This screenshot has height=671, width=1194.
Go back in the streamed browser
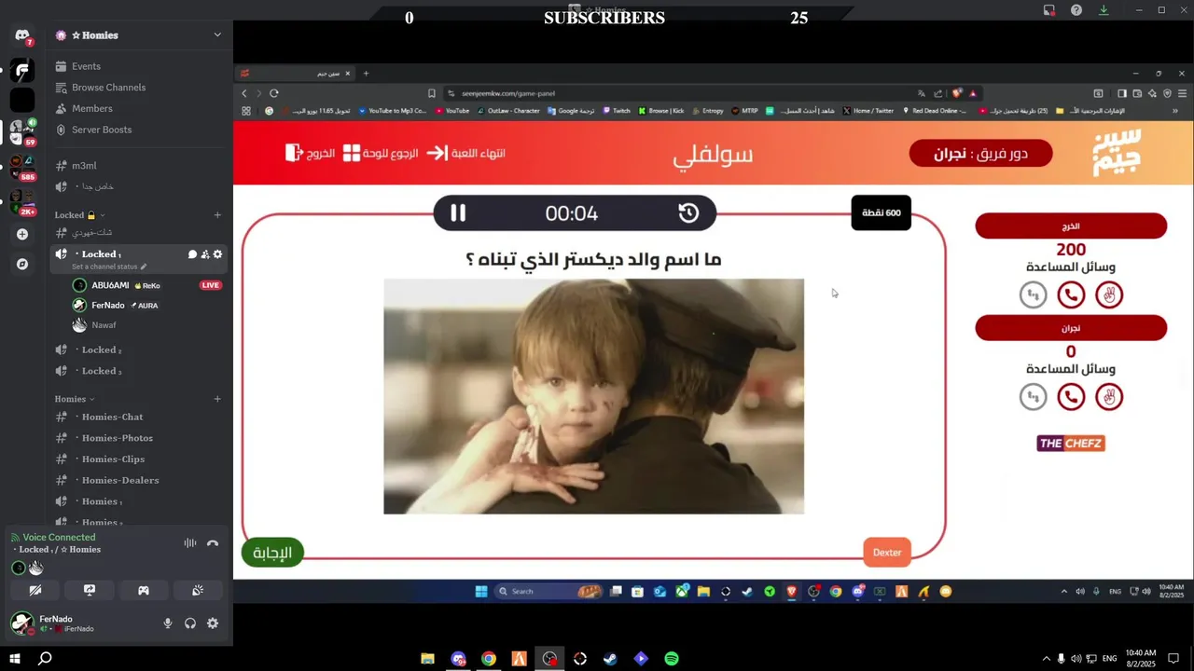(244, 93)
